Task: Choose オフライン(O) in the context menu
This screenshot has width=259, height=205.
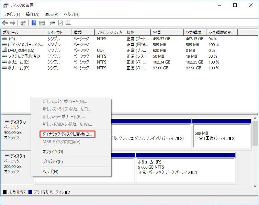Action: coord(71,152)
